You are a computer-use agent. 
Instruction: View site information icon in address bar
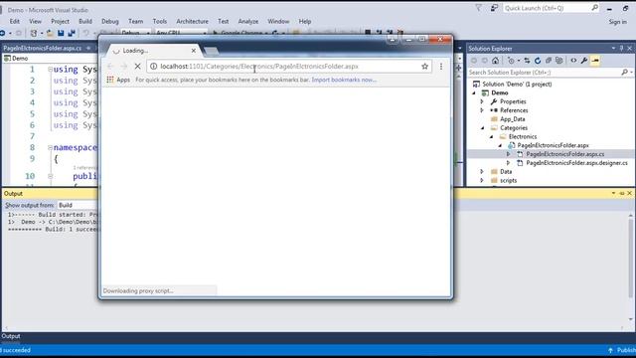154,67
